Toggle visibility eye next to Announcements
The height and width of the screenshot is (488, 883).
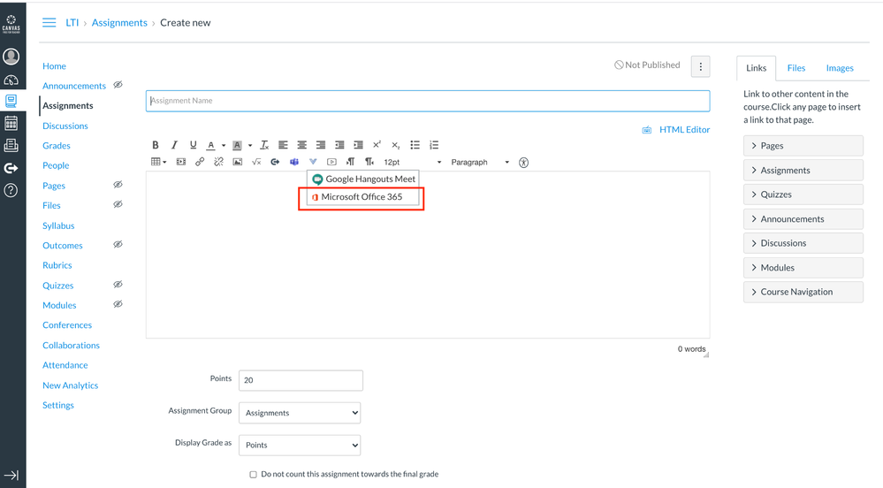(x=118, y=85)
